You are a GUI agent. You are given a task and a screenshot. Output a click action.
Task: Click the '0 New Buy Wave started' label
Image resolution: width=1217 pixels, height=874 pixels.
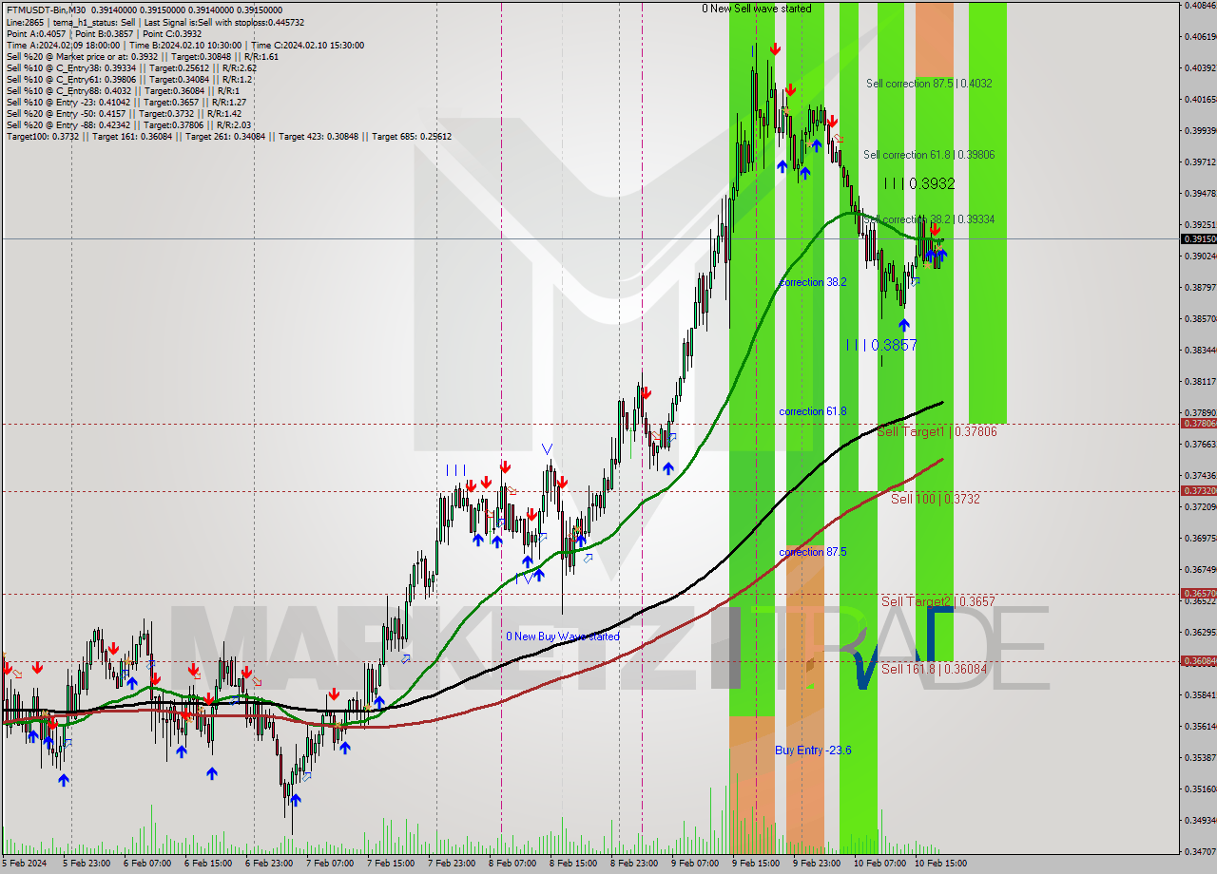pos(563,636)
